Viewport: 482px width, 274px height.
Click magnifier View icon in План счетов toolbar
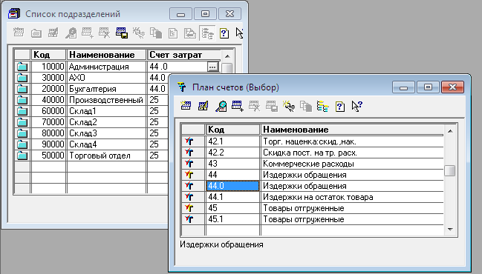221,106
